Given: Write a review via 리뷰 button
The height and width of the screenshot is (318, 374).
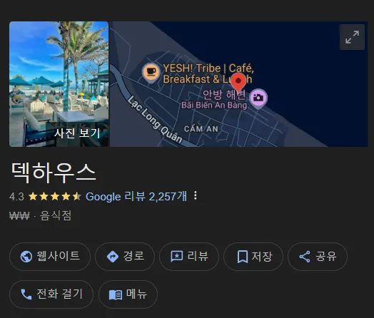Looking at the screenshot, I should (189, 257).
